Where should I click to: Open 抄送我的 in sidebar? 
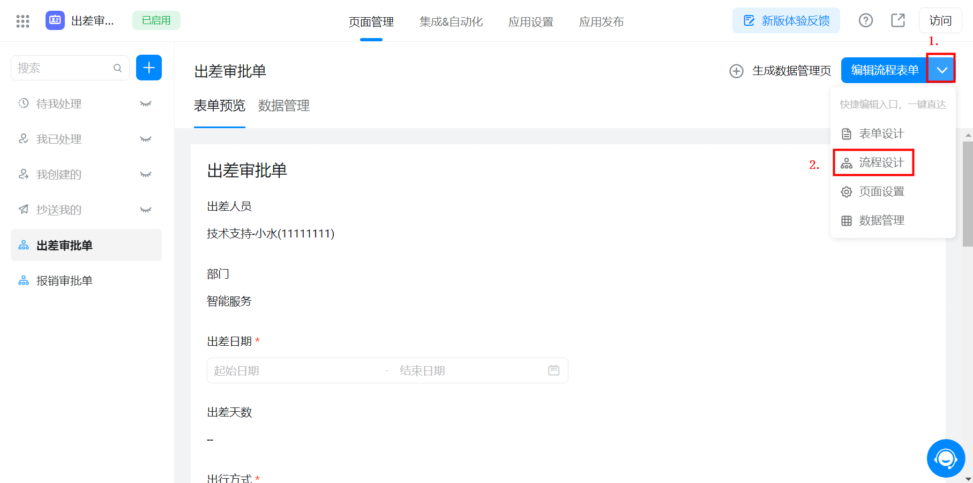point(59,210)
